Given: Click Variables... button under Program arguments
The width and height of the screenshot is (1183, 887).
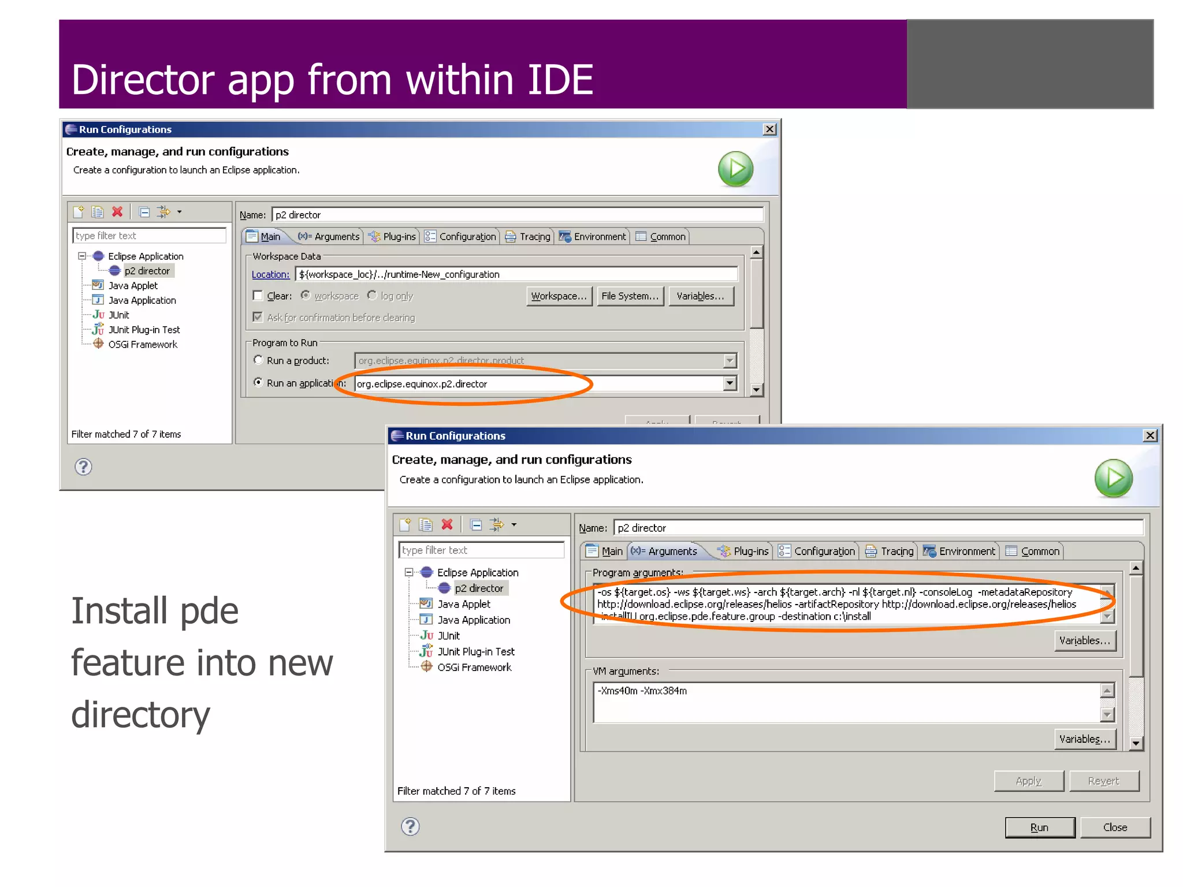Looking at the screenshot, I should pyautogui.click(x=1085, y=640).
